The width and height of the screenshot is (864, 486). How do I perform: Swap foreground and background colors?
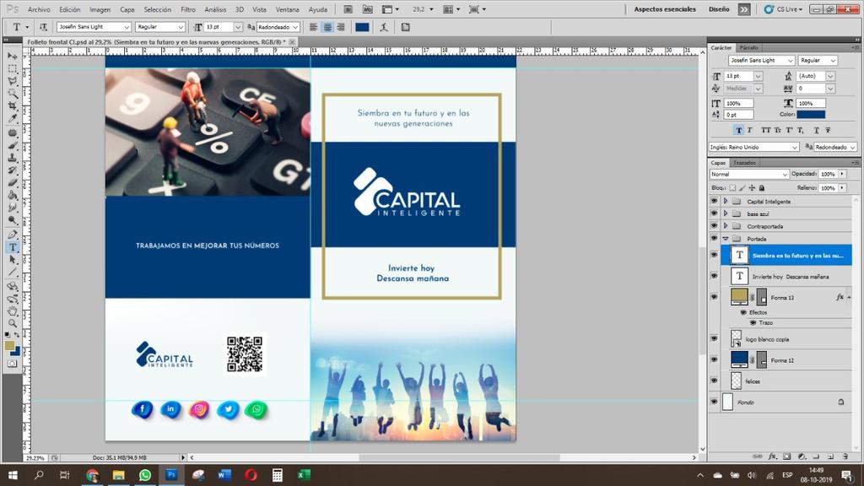click(x=17, y=334)
